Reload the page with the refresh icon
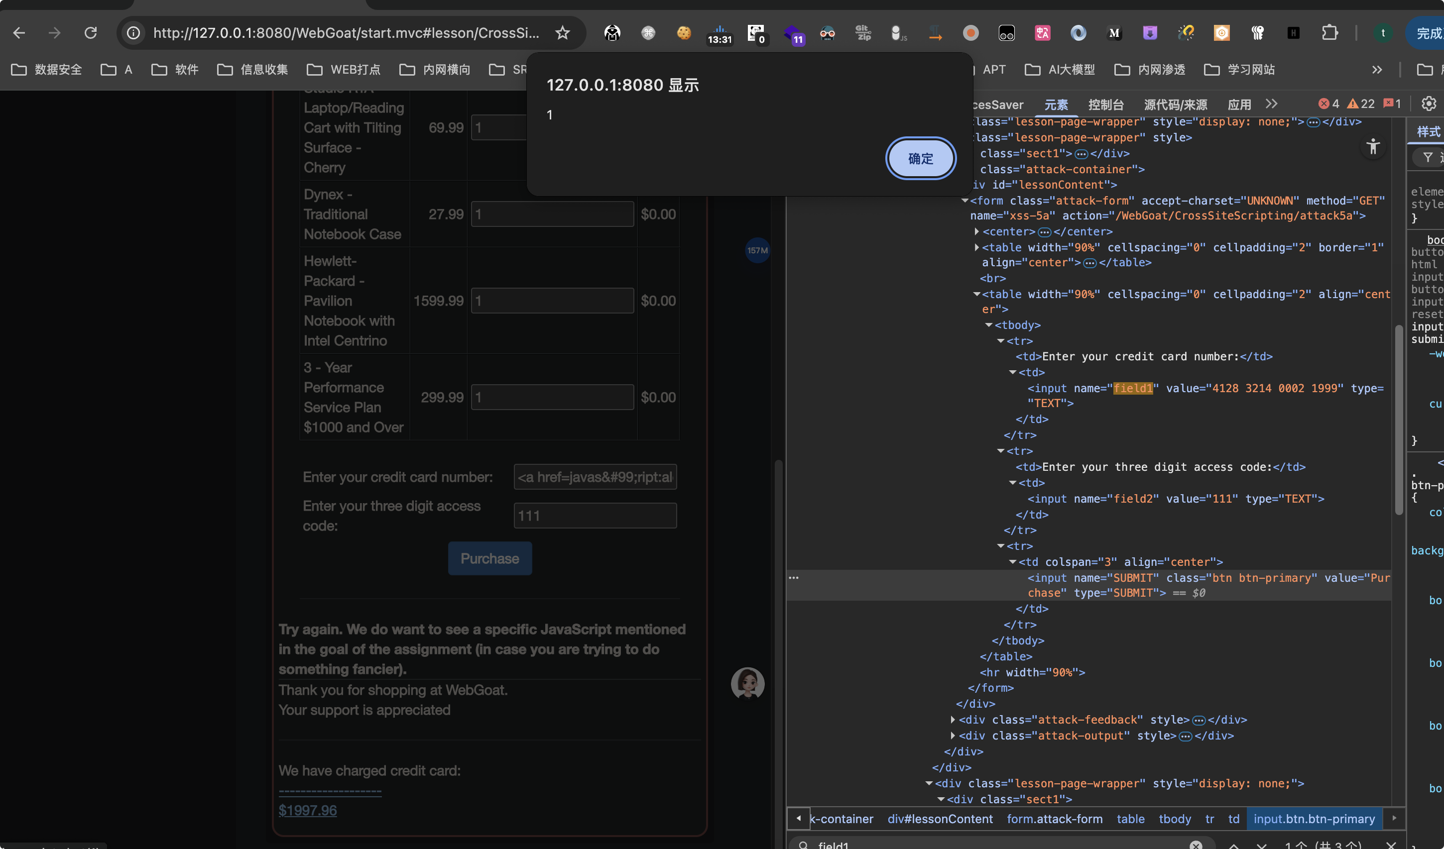Viewport: 1444px width, 849px height. 91,33
